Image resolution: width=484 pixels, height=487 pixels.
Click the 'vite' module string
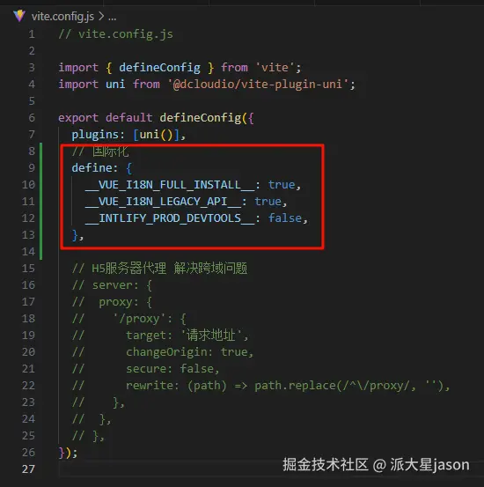pyautogui.click(x=275, y=68)
